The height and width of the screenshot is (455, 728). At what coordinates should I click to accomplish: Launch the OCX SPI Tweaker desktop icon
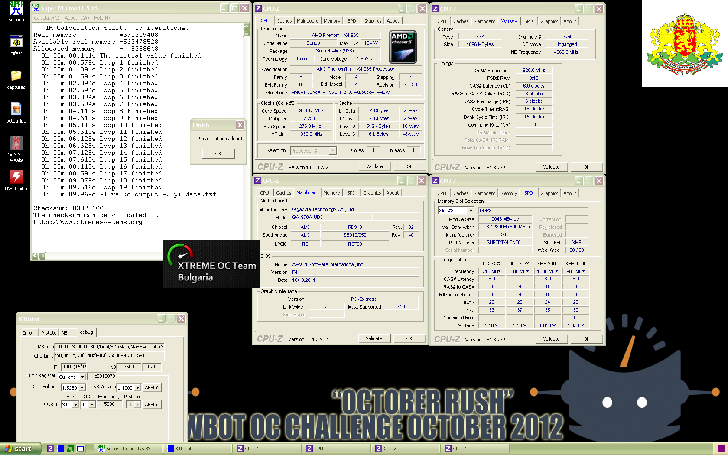(16, 149)
